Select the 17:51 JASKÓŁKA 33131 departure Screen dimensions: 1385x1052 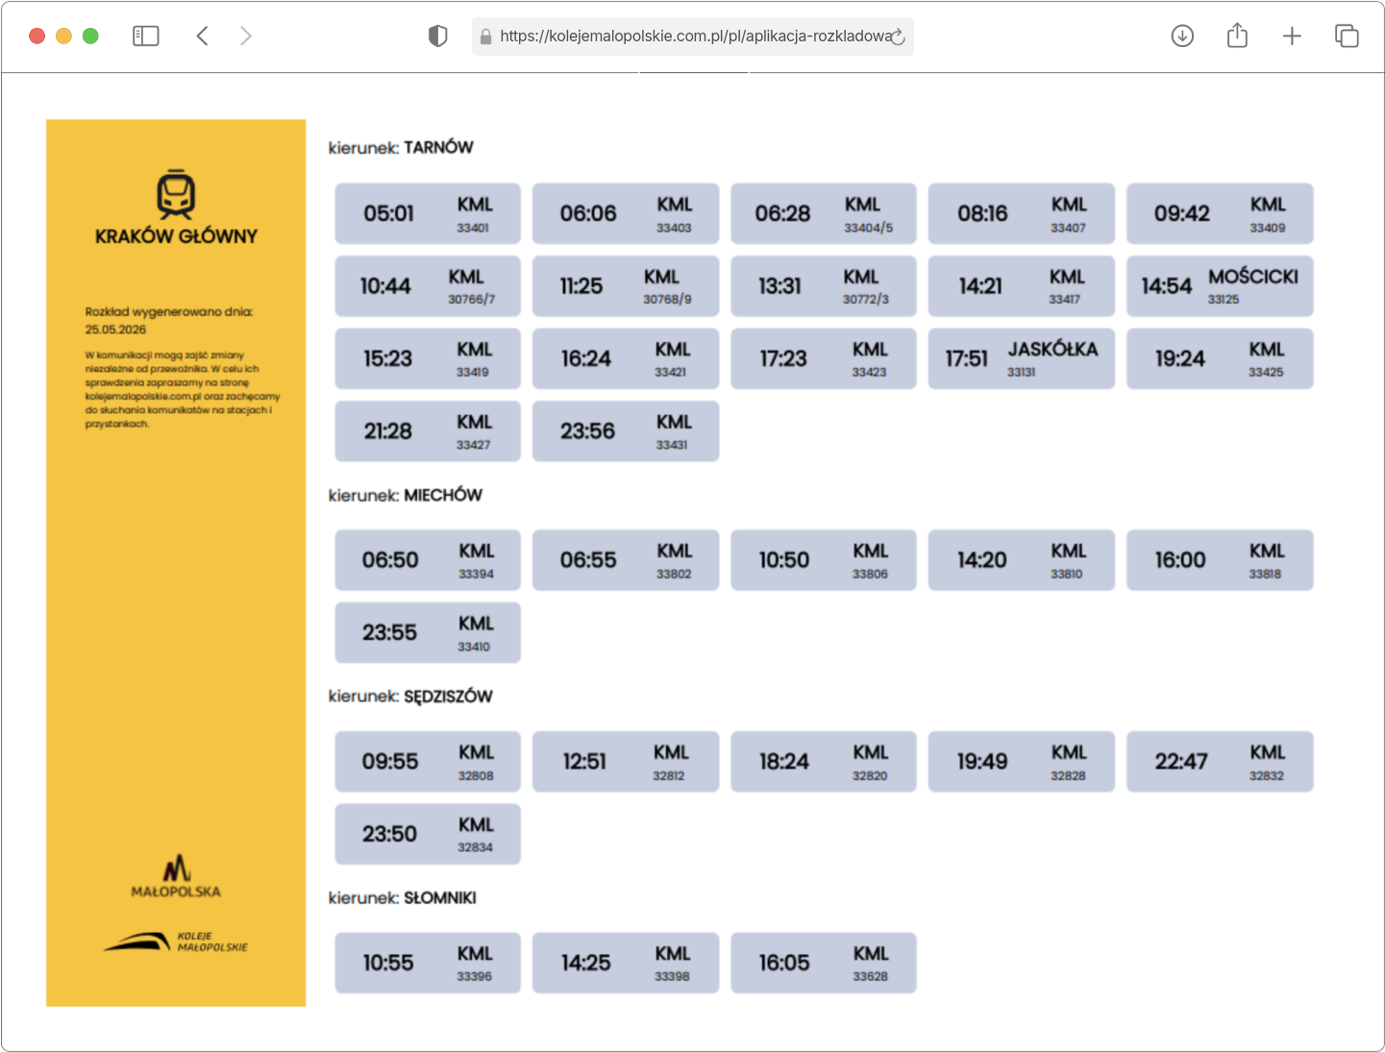1022,358
